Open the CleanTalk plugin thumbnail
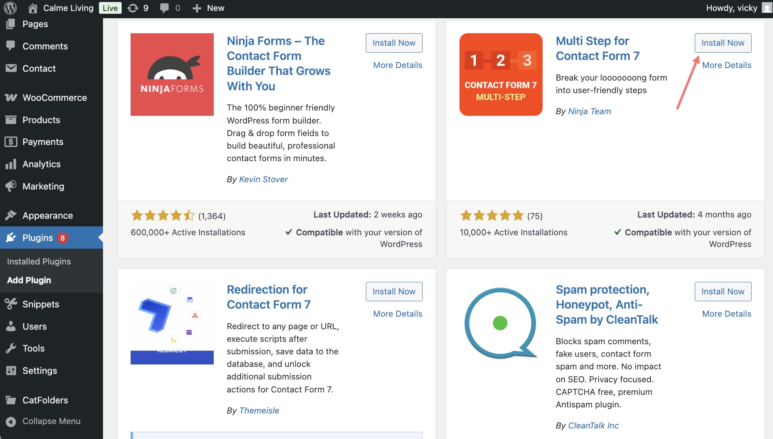Viewport: 773px width, 439px height. pos(501,323)
